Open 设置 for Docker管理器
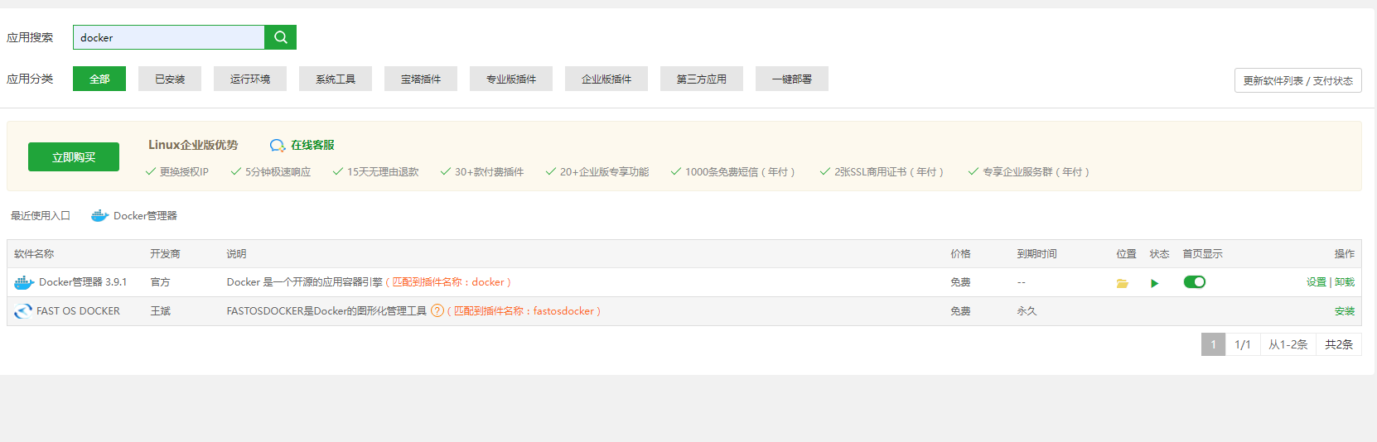This screenshot has height=442, width=1377. [x=1317, y=282]
